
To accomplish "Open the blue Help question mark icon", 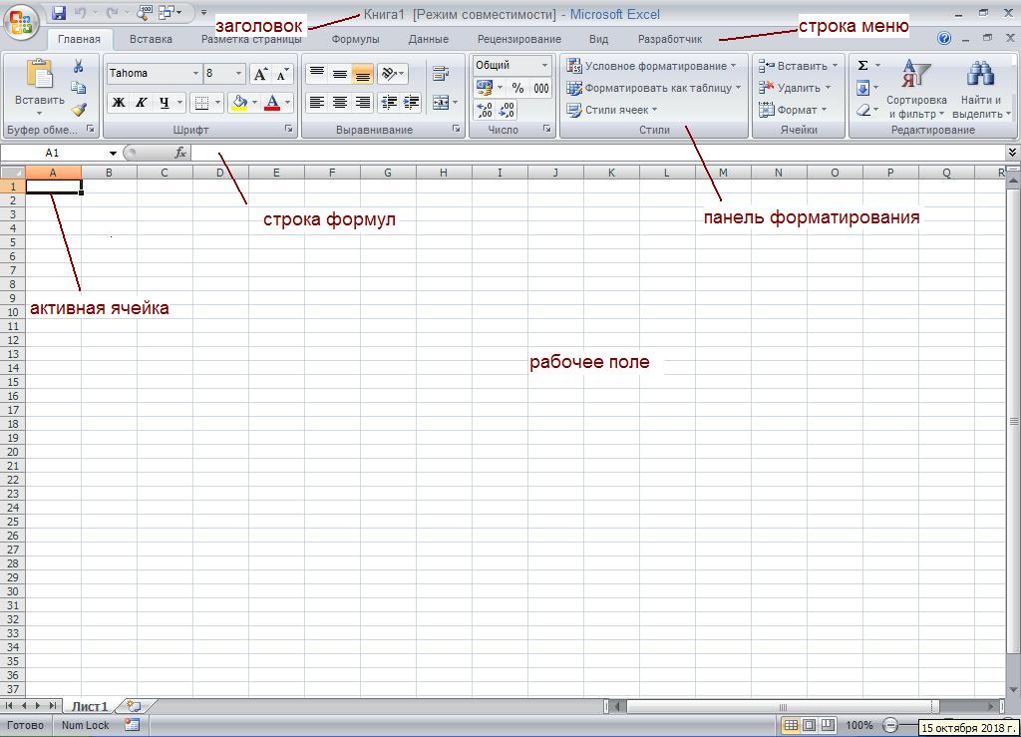I will click(x=944, y=39).
